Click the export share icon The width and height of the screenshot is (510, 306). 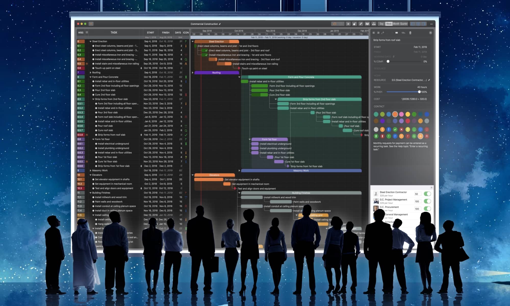[x=374, y=24]
